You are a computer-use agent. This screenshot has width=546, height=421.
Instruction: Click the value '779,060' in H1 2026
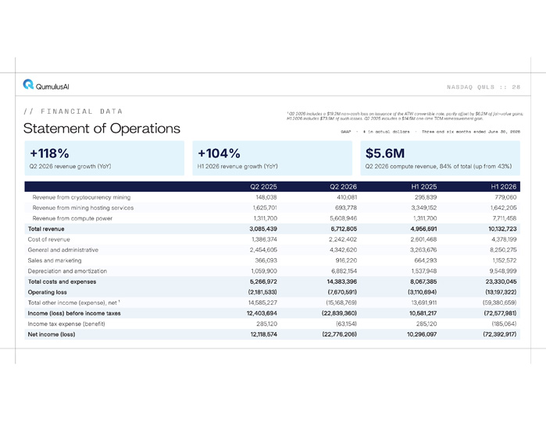coord(505,197)
